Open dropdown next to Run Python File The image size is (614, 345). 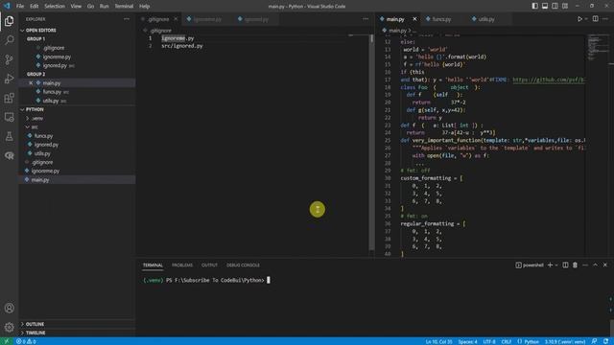(x=586, y=19)
